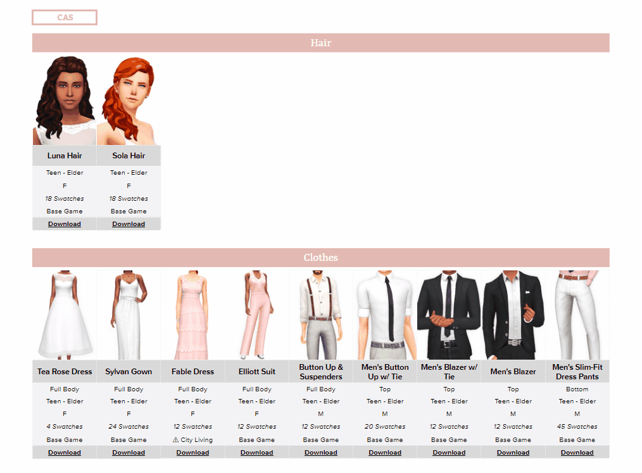The width and height of the screenshot is (642, 473).
Task: Download the Tea Rose Dress
Action: pos(65,453)
